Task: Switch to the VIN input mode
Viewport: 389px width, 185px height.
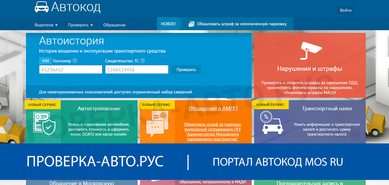Action: 45,61
